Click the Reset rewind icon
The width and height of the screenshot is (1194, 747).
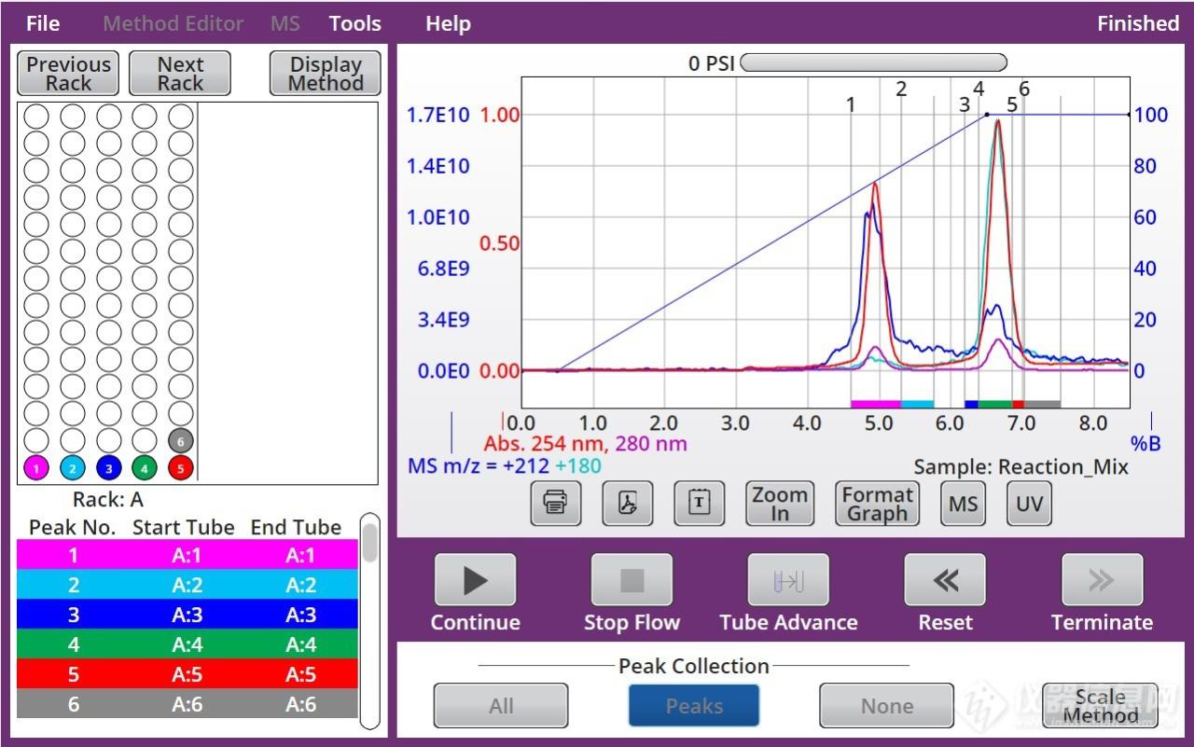944,581
